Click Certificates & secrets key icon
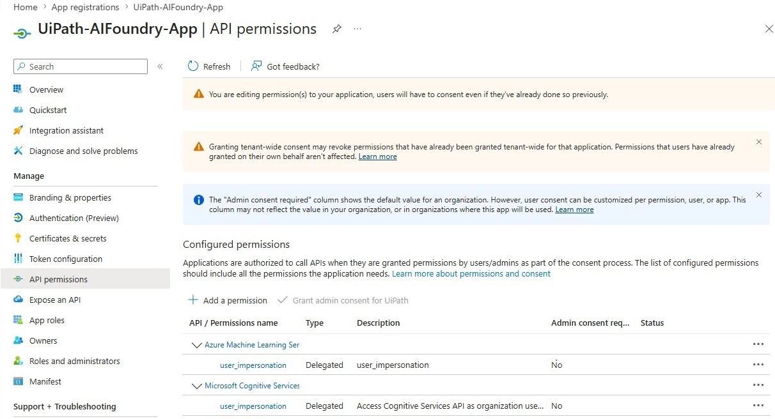 [x=18, y=238]
